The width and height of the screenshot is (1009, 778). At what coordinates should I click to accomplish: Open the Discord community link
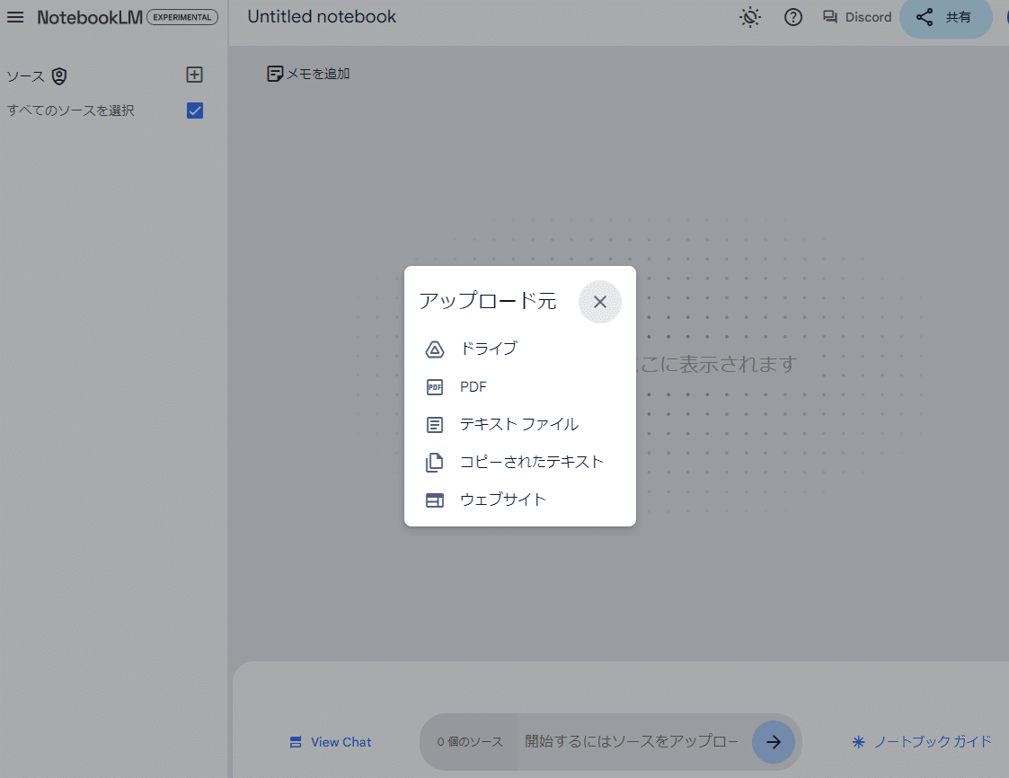(x=856, y=16)
